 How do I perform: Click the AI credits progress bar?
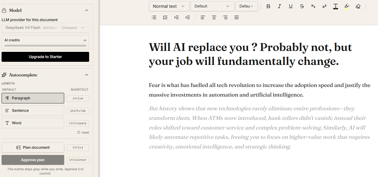(x=45, y=46)
